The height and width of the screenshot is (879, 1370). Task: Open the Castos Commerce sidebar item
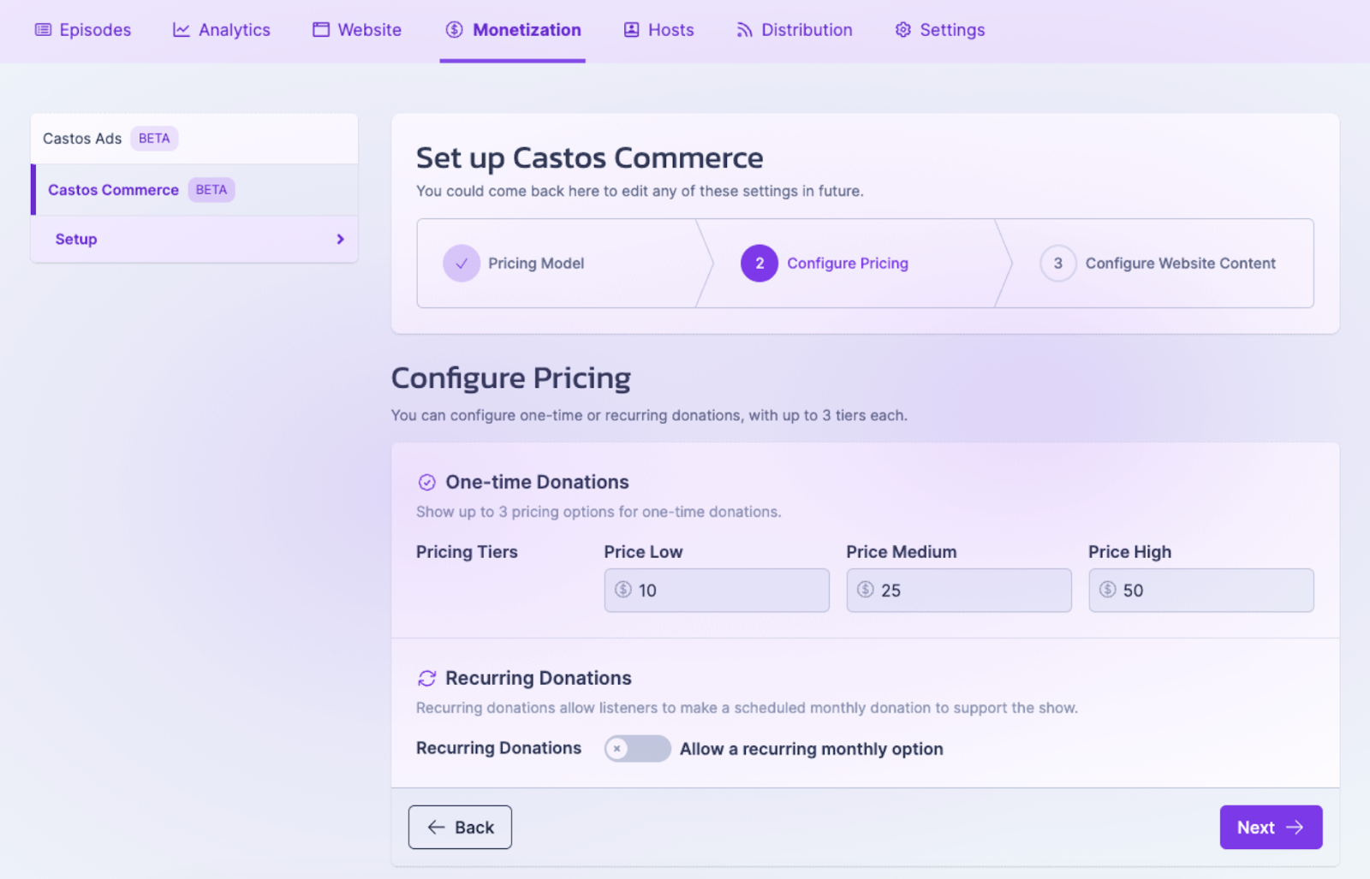tap(112, 189)
